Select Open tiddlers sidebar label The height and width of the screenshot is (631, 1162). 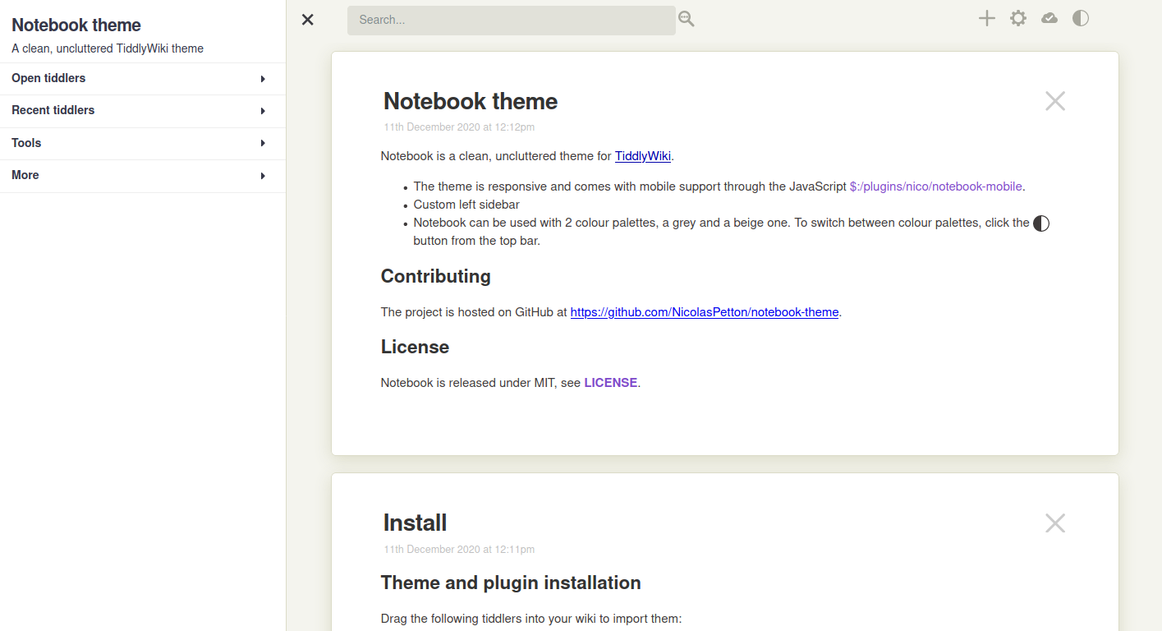point(48,78)
